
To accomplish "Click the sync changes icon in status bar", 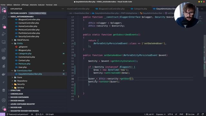I will pos(32,114).
